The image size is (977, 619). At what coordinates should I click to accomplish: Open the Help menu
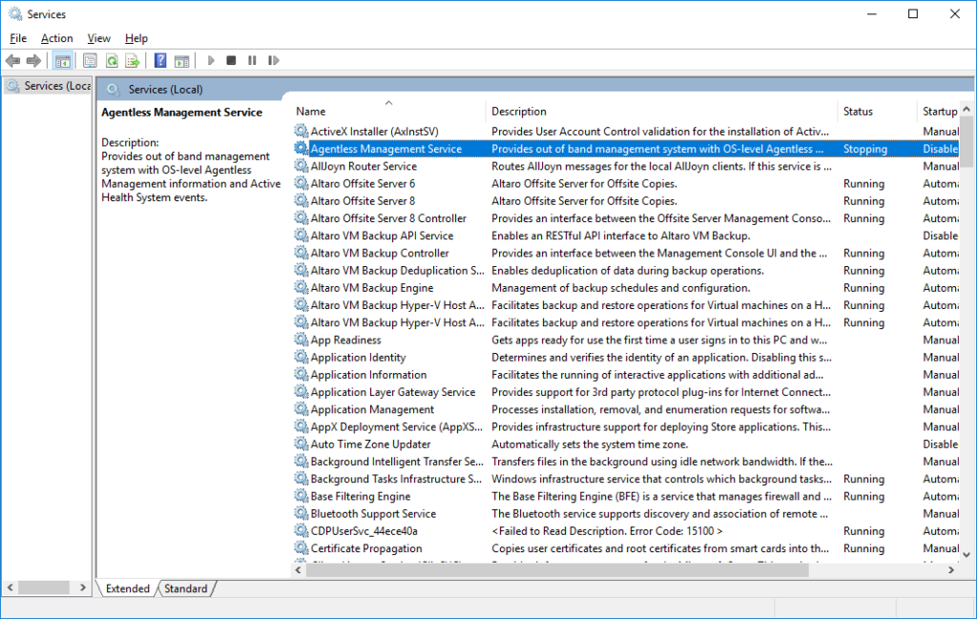click(x=135, y=38)
